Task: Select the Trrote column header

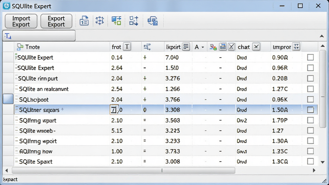Action: point(62,47)
